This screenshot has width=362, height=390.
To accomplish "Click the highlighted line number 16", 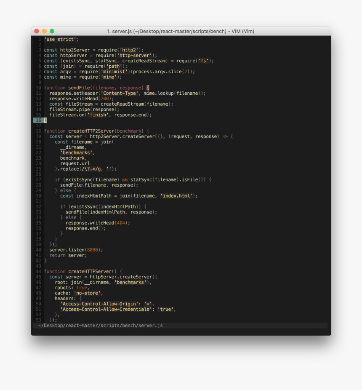I will 38,120.
